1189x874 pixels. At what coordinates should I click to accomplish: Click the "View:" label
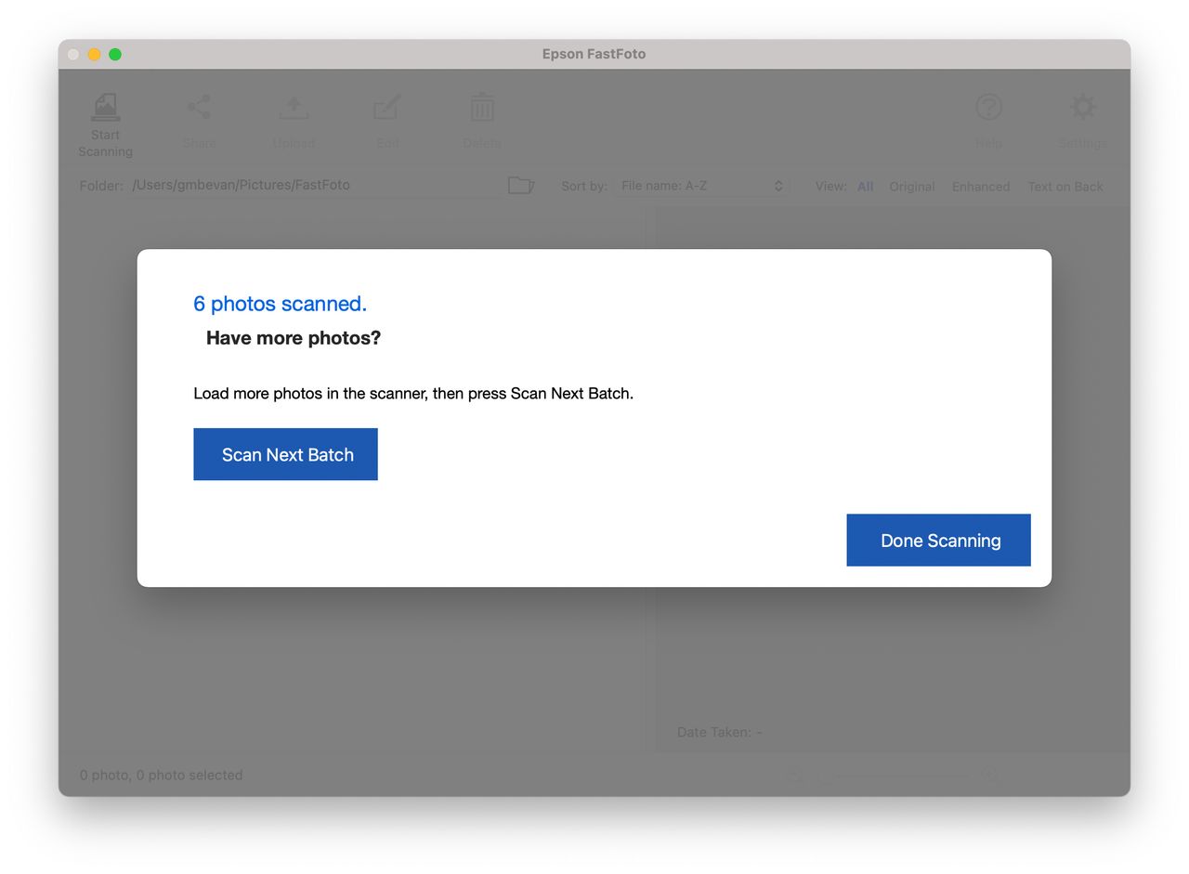click(831, 186)
